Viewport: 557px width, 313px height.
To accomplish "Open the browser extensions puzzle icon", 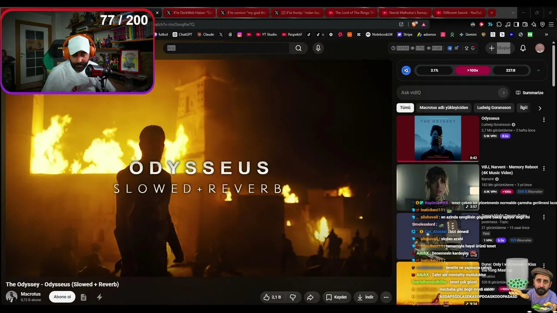I will (499, 24).
